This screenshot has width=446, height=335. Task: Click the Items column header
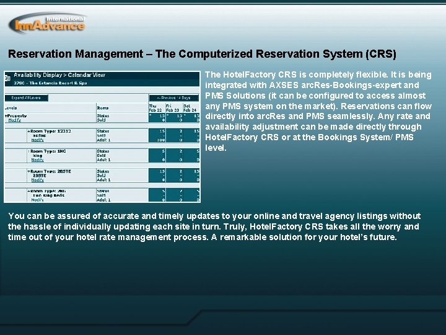click(x=103, y=108)
